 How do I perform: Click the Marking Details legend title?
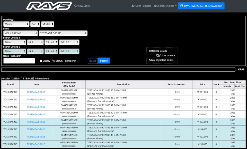[x=158, y=51]
